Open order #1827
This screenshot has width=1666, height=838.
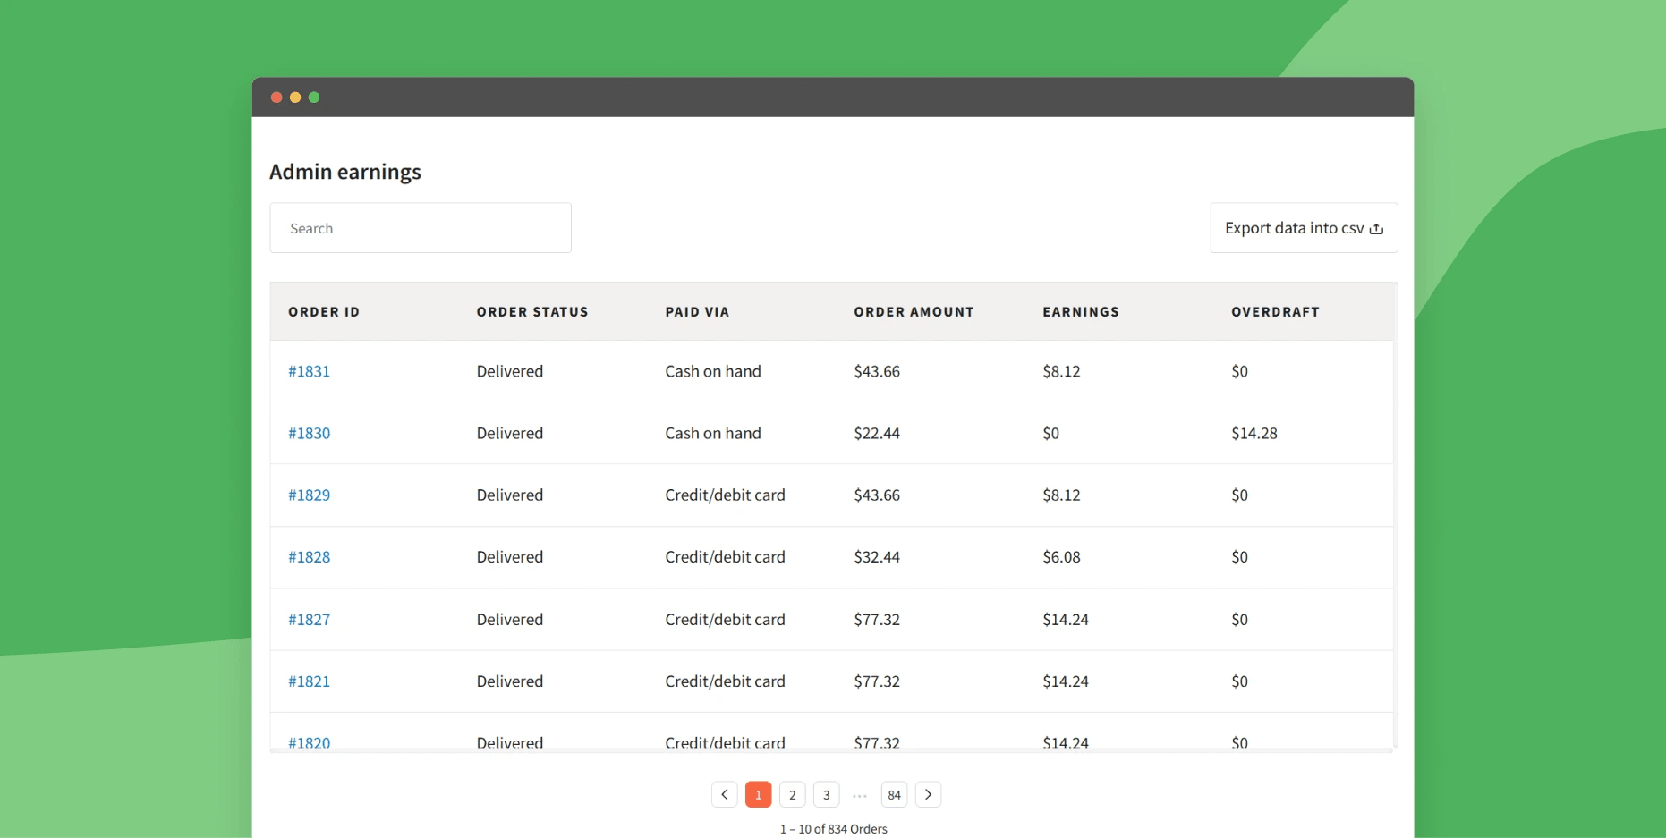point(309,619)
